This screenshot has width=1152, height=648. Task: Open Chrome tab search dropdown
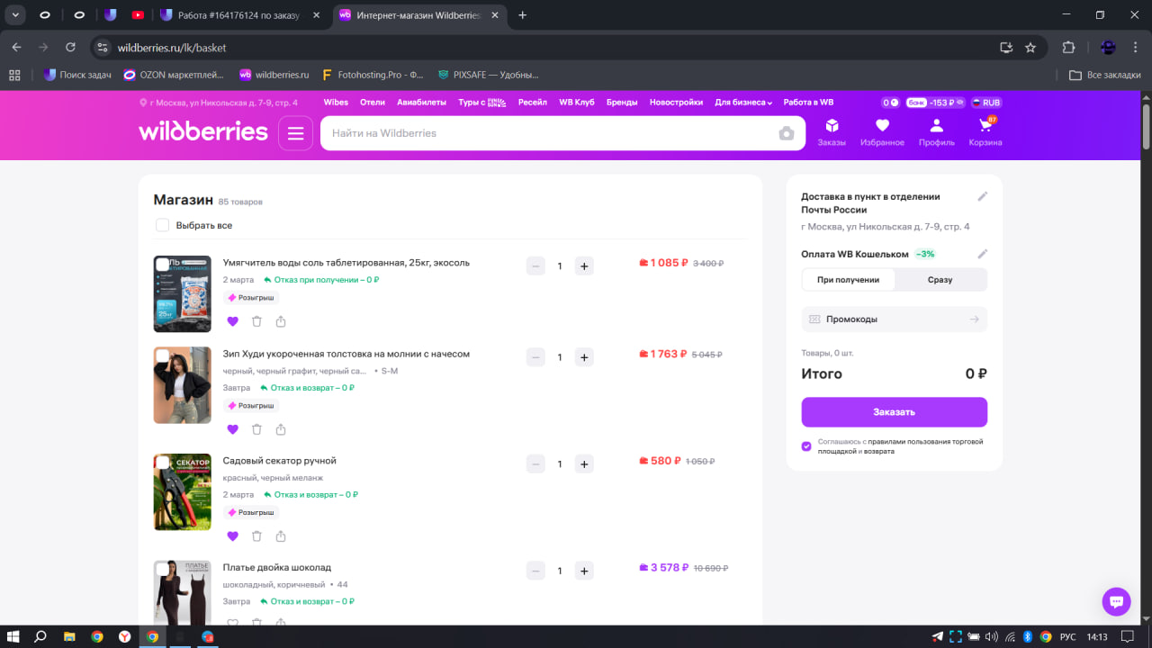(x=16, y=14)
